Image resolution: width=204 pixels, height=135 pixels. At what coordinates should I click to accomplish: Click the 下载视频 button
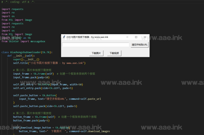(x=114, y=53)
